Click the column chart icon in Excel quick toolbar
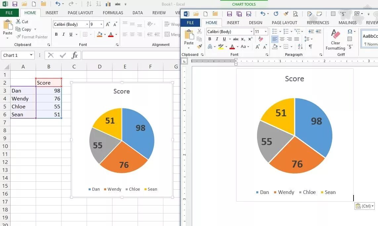The width and height of the screenshot is (378, 226). click(108, 4)
